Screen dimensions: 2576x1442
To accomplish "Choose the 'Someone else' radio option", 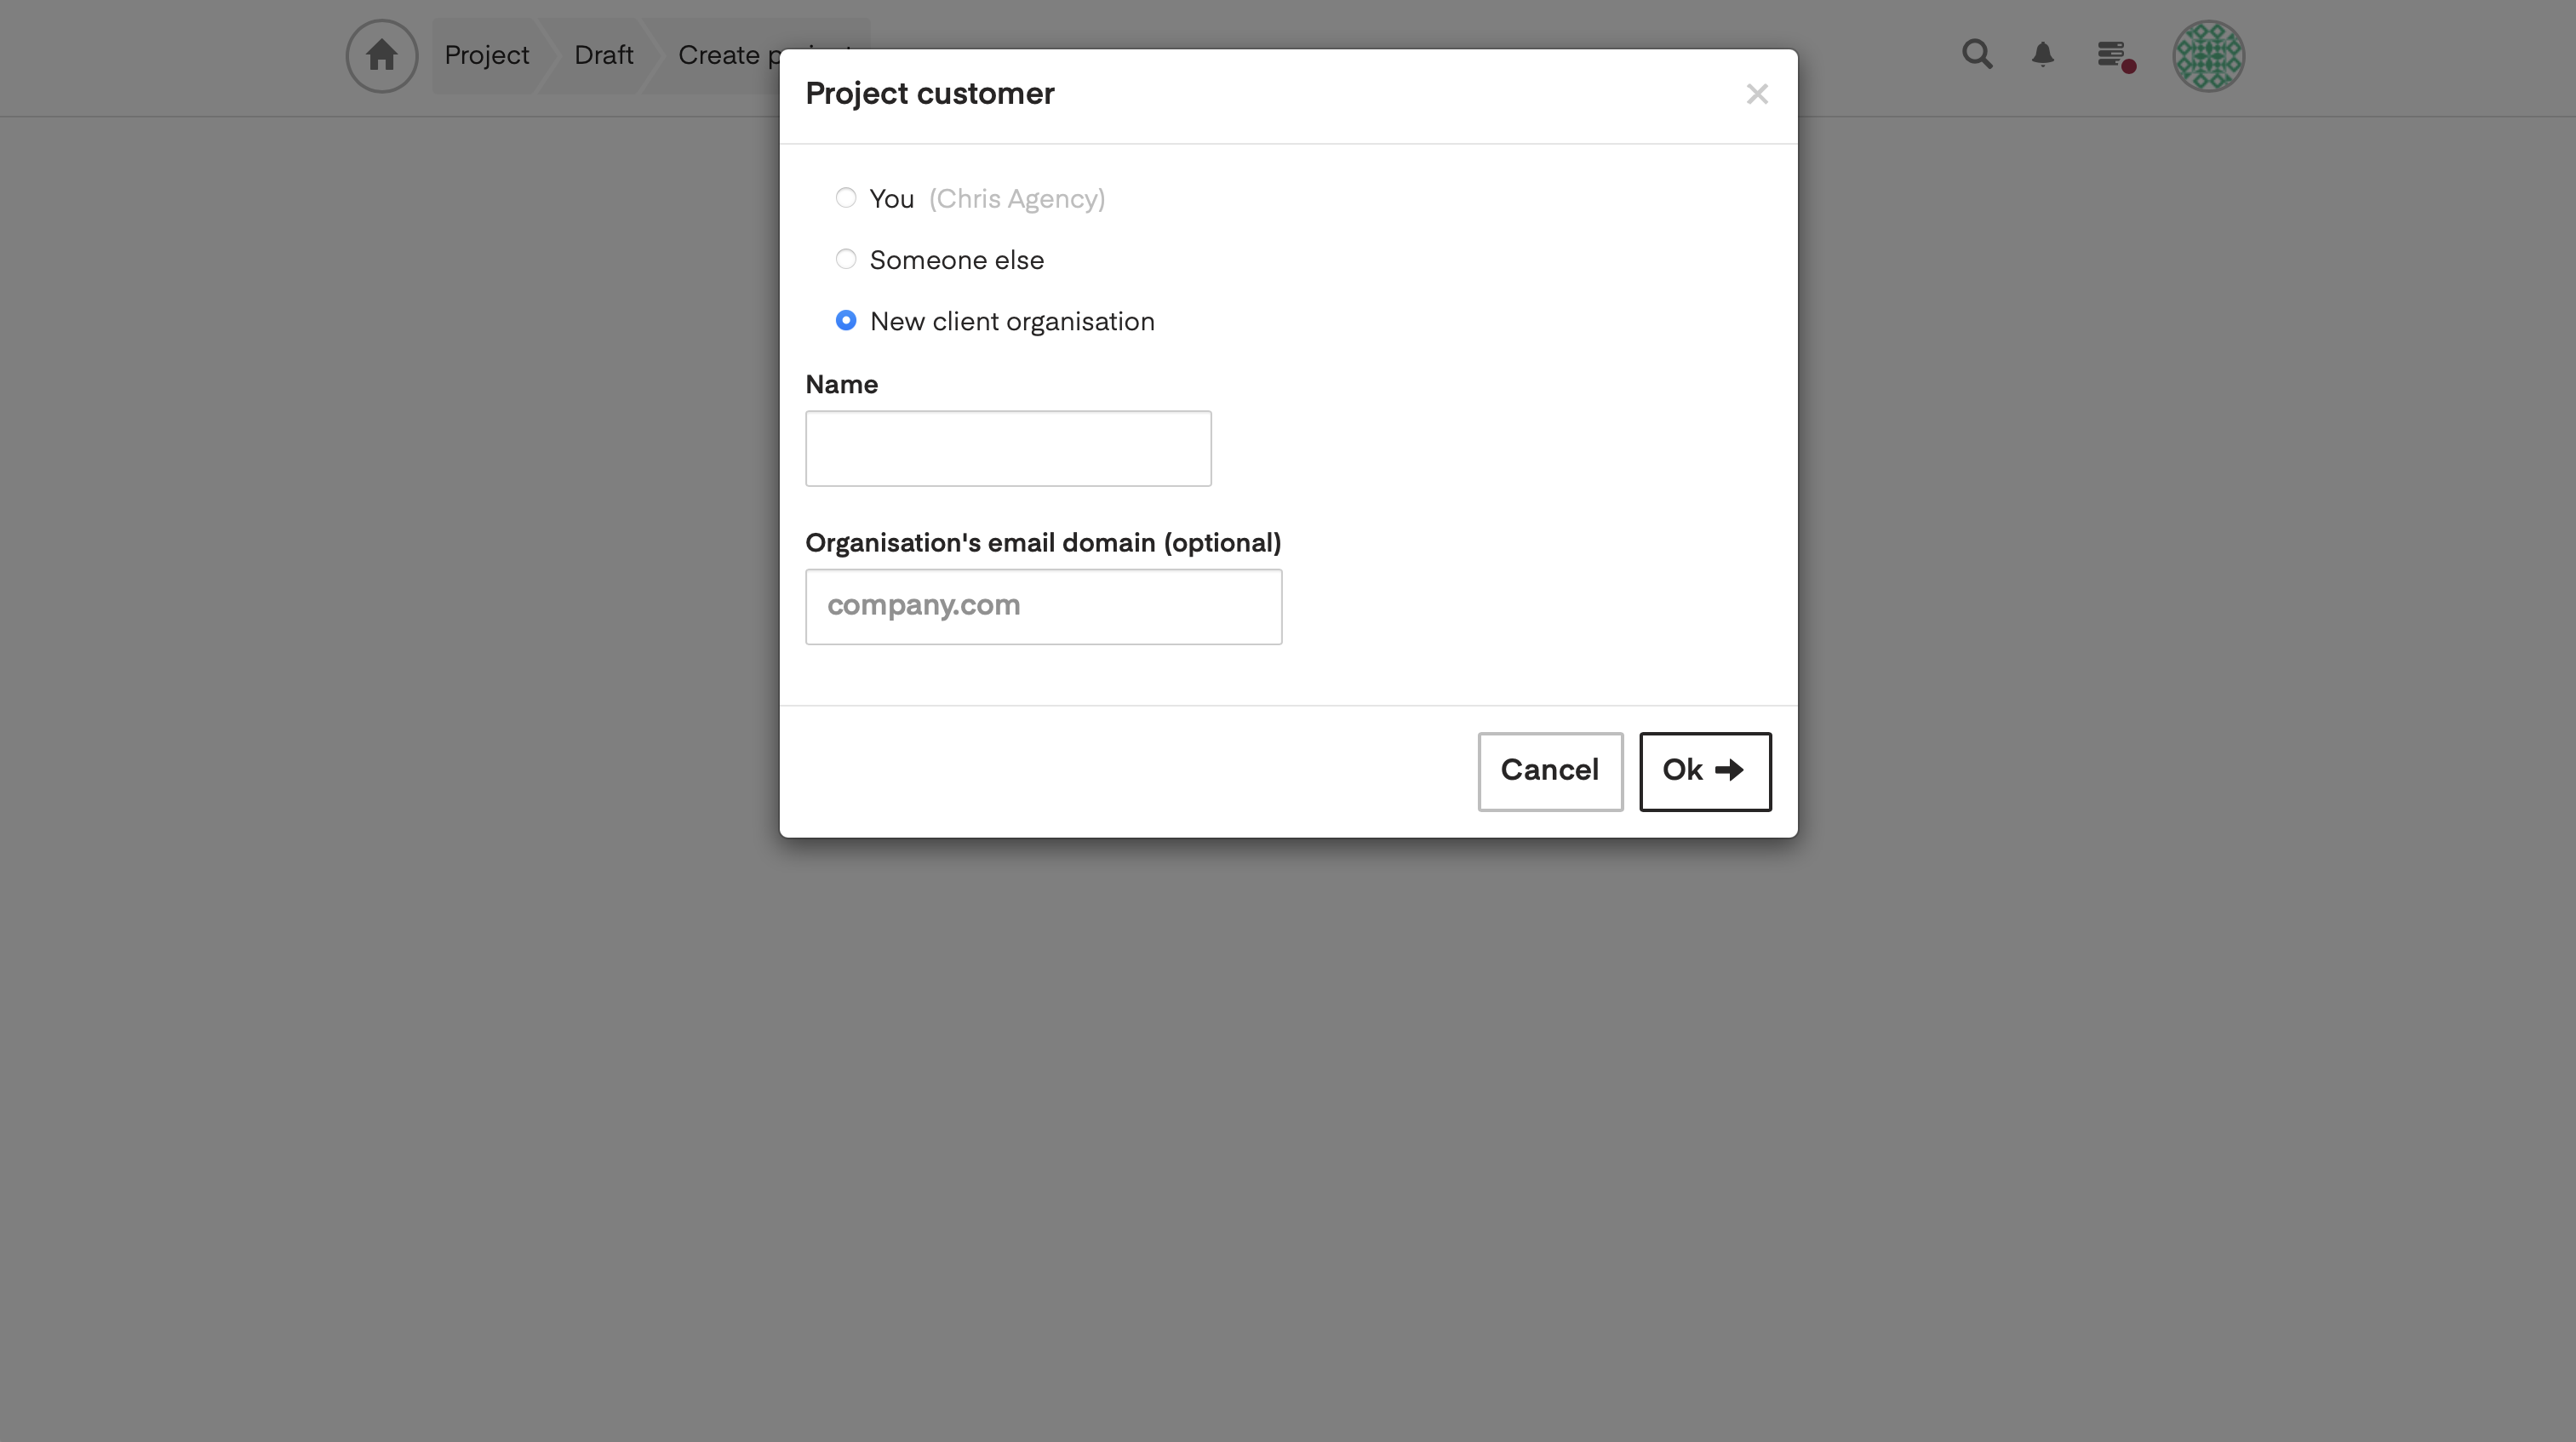I will [x=846, y=260].
